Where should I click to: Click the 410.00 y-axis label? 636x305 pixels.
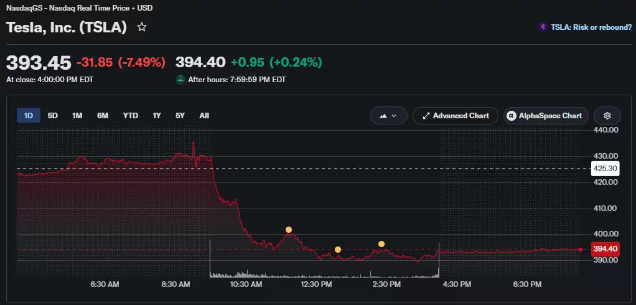604,208
